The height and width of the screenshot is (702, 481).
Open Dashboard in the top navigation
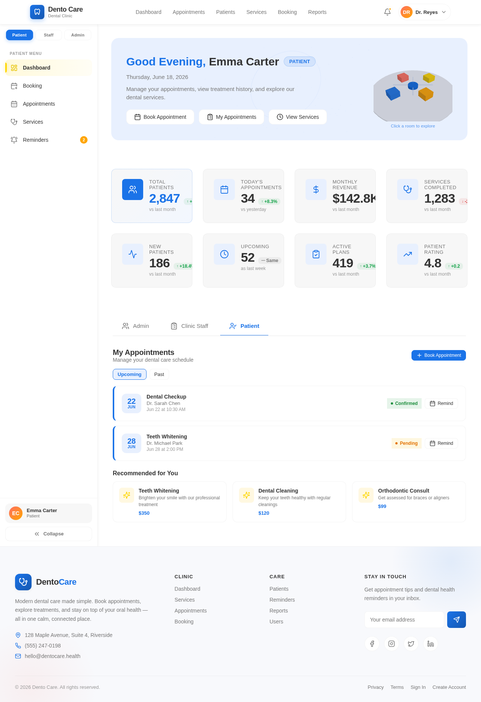coord(148,12)
